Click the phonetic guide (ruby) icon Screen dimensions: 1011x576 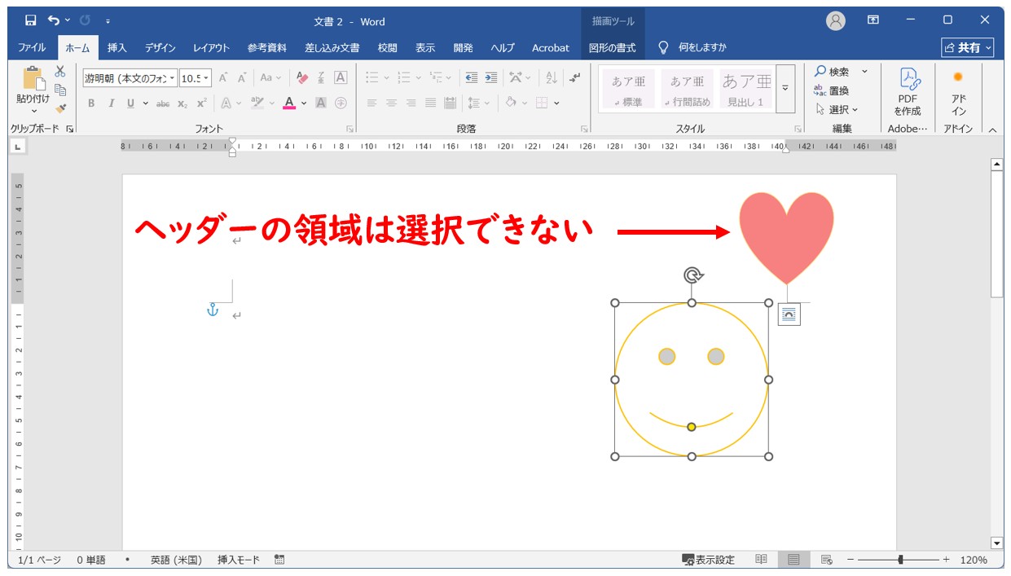(x=322, y=78)
